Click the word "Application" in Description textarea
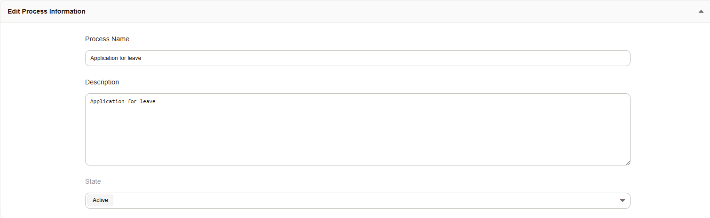 point(107,101)
